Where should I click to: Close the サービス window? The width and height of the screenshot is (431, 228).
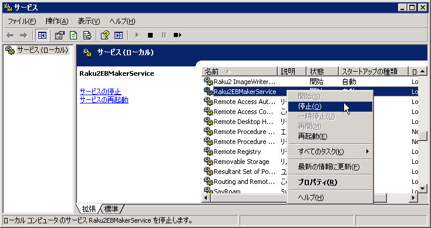[x=423, y=8]
